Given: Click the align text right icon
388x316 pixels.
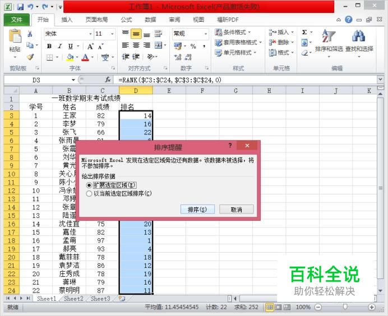Looking at the screenshot, I should point(147,45).
